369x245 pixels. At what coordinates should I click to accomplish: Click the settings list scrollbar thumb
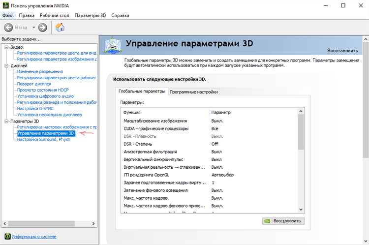pyautogui.click(x=301, y=132)
